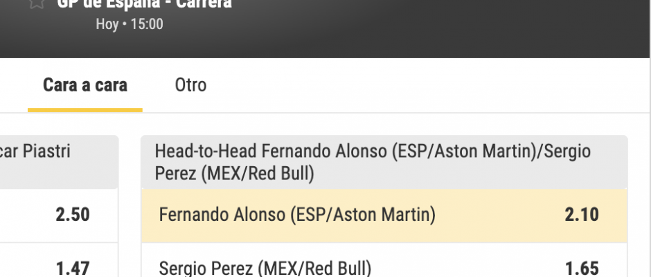Select the 1.47 odds in Piastri market
The height and width of the screenshot is (277, 651).
[x=73, y=268]
